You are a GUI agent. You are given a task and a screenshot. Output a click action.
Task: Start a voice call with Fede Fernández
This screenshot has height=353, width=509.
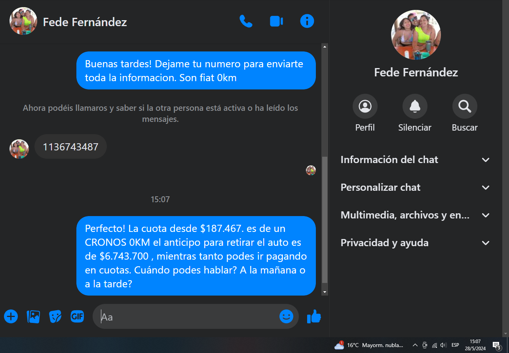tap(246, 21)
